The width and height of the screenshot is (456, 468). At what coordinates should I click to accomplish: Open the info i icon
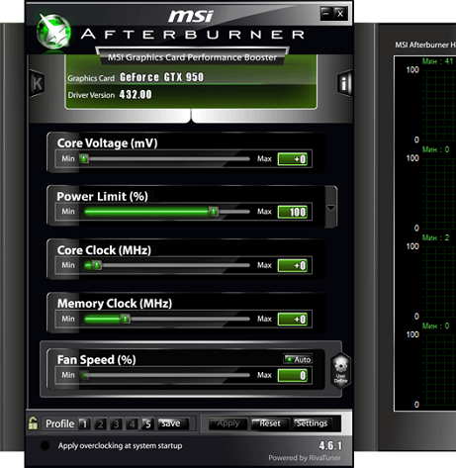(x=344, y=83)
